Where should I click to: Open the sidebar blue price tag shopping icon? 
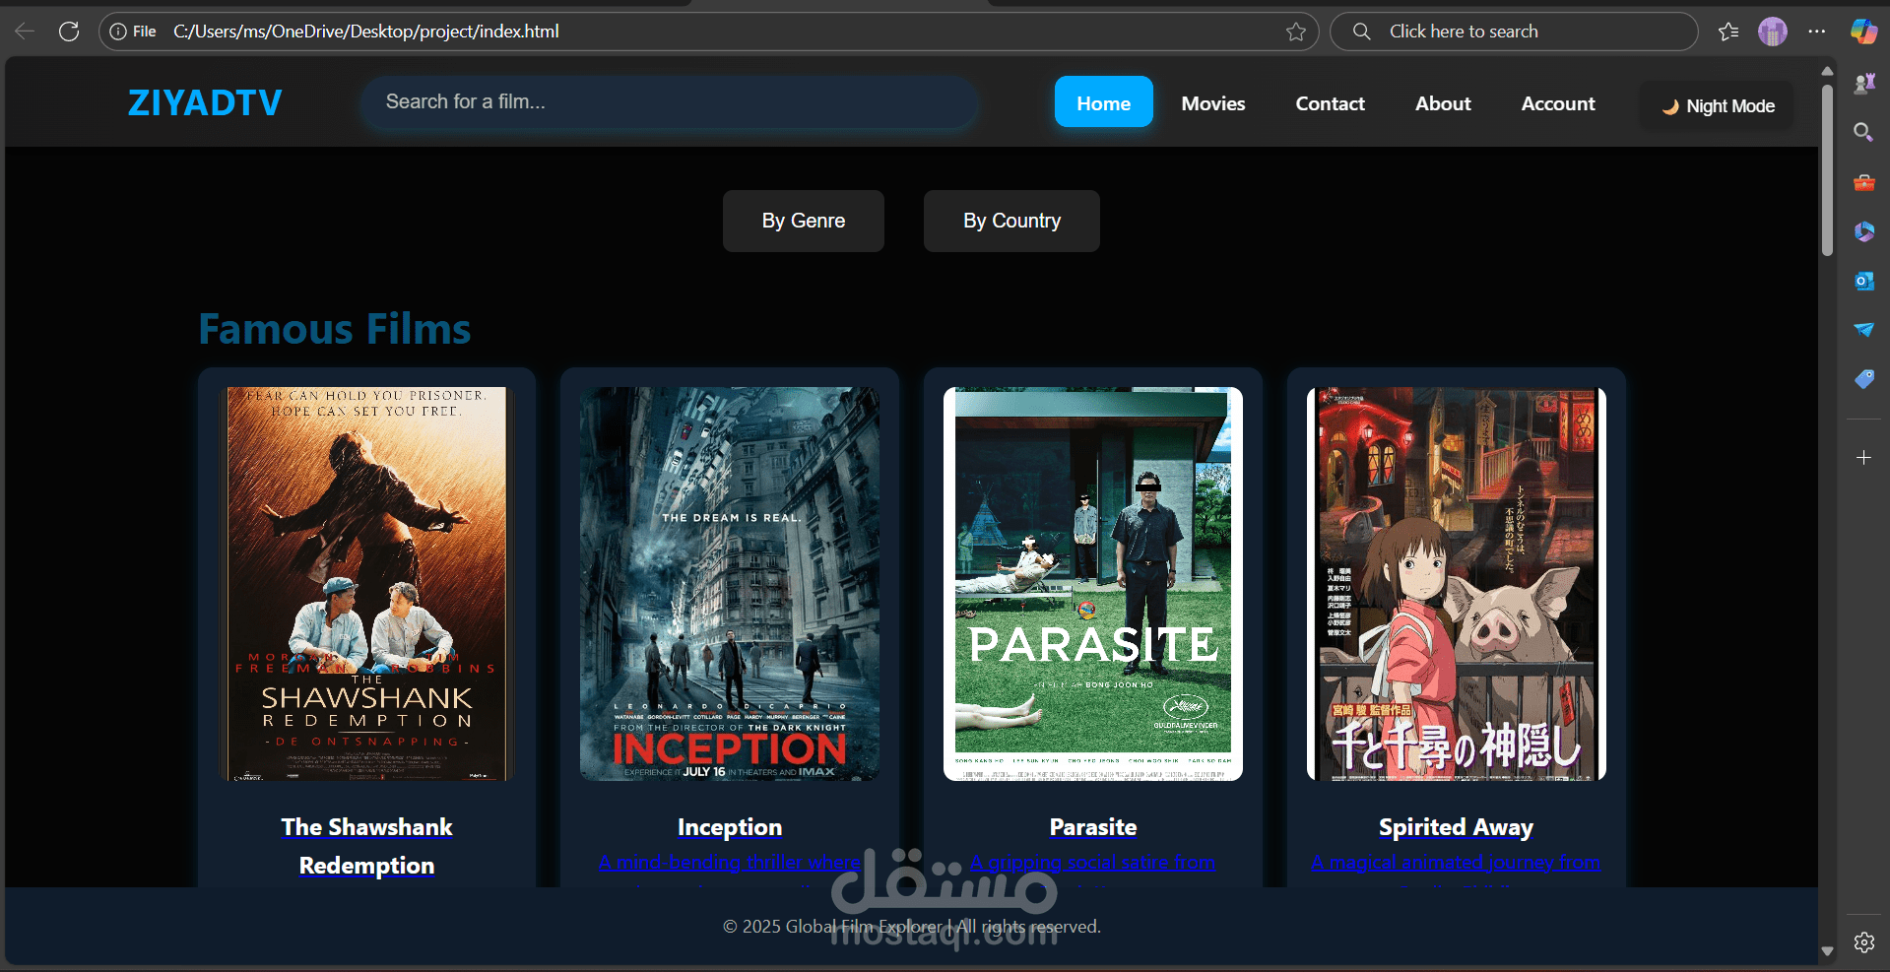(1863, 379)
